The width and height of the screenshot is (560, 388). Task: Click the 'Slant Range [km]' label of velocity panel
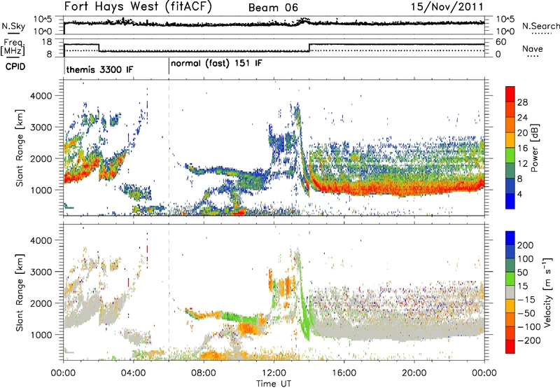tap(20, 292)
